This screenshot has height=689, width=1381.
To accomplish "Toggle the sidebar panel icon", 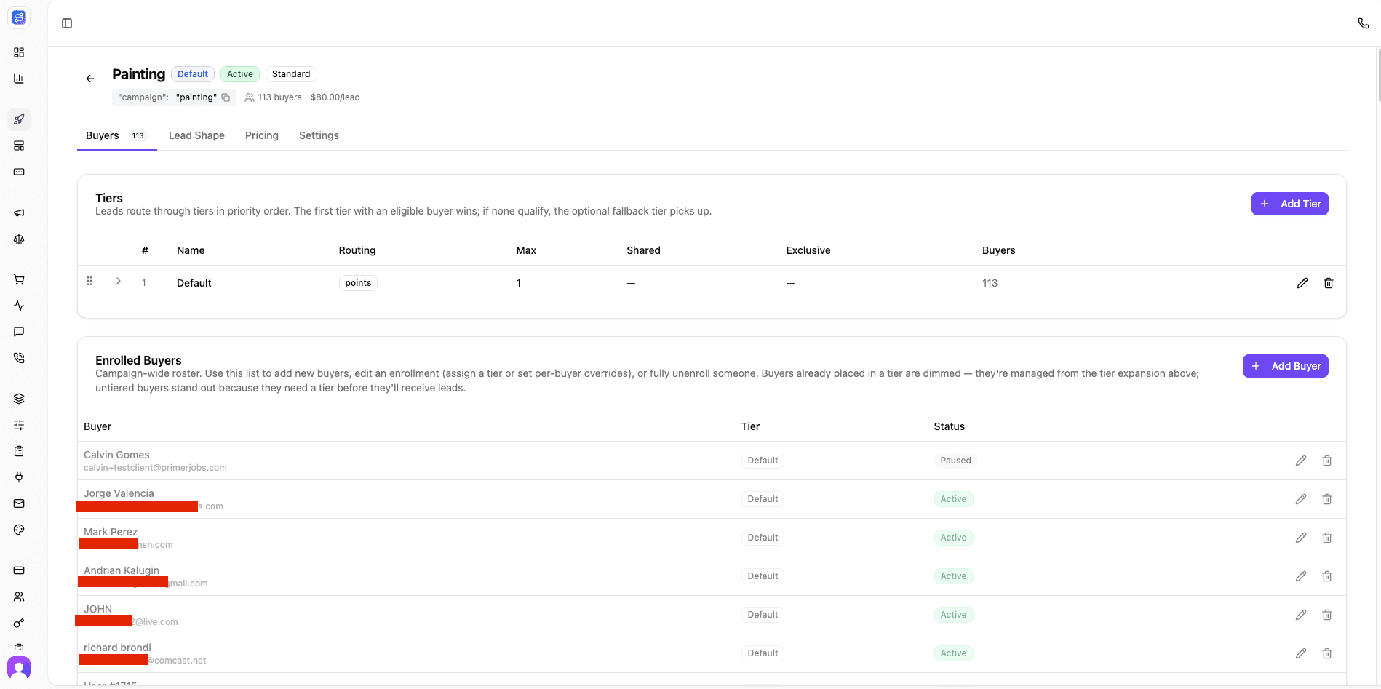I will pos(67,23).
